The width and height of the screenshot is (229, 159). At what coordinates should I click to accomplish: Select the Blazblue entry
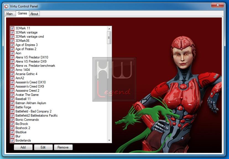[x=21, y=132]
